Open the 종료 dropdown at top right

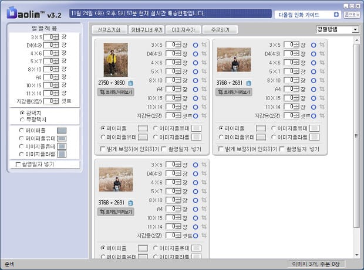pyautogui.click(x=352, y=15)
